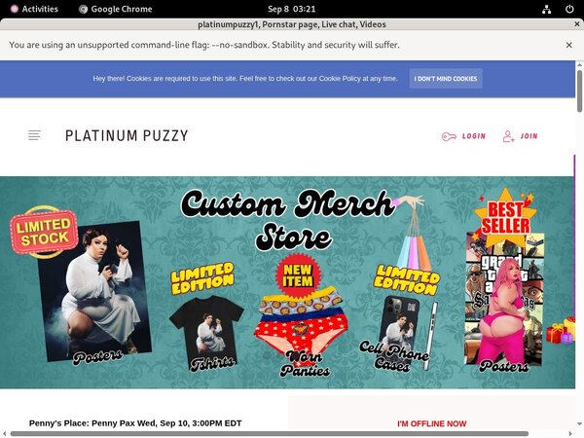Click the vertical page scrollbar
Viewport: 584px width, 438px height.
tap(579, 97)
